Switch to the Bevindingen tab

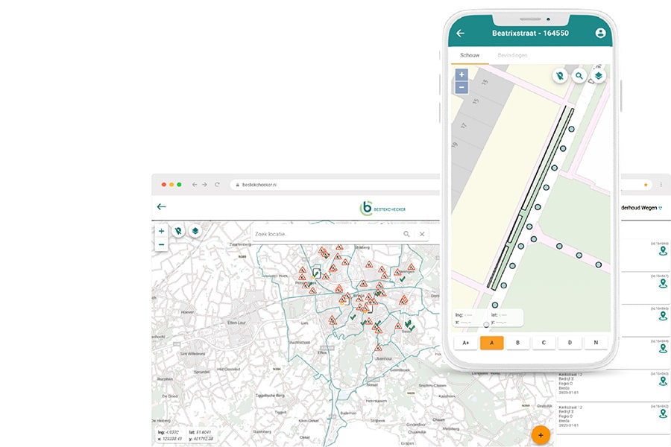point(513,56)
